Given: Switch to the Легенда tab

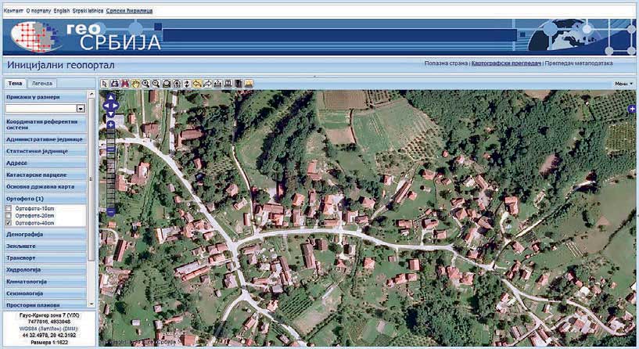Looking at the screenshot, I should (42, 83).
